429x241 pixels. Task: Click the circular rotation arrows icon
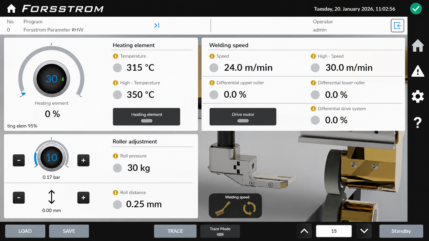[x=249, y=208]
